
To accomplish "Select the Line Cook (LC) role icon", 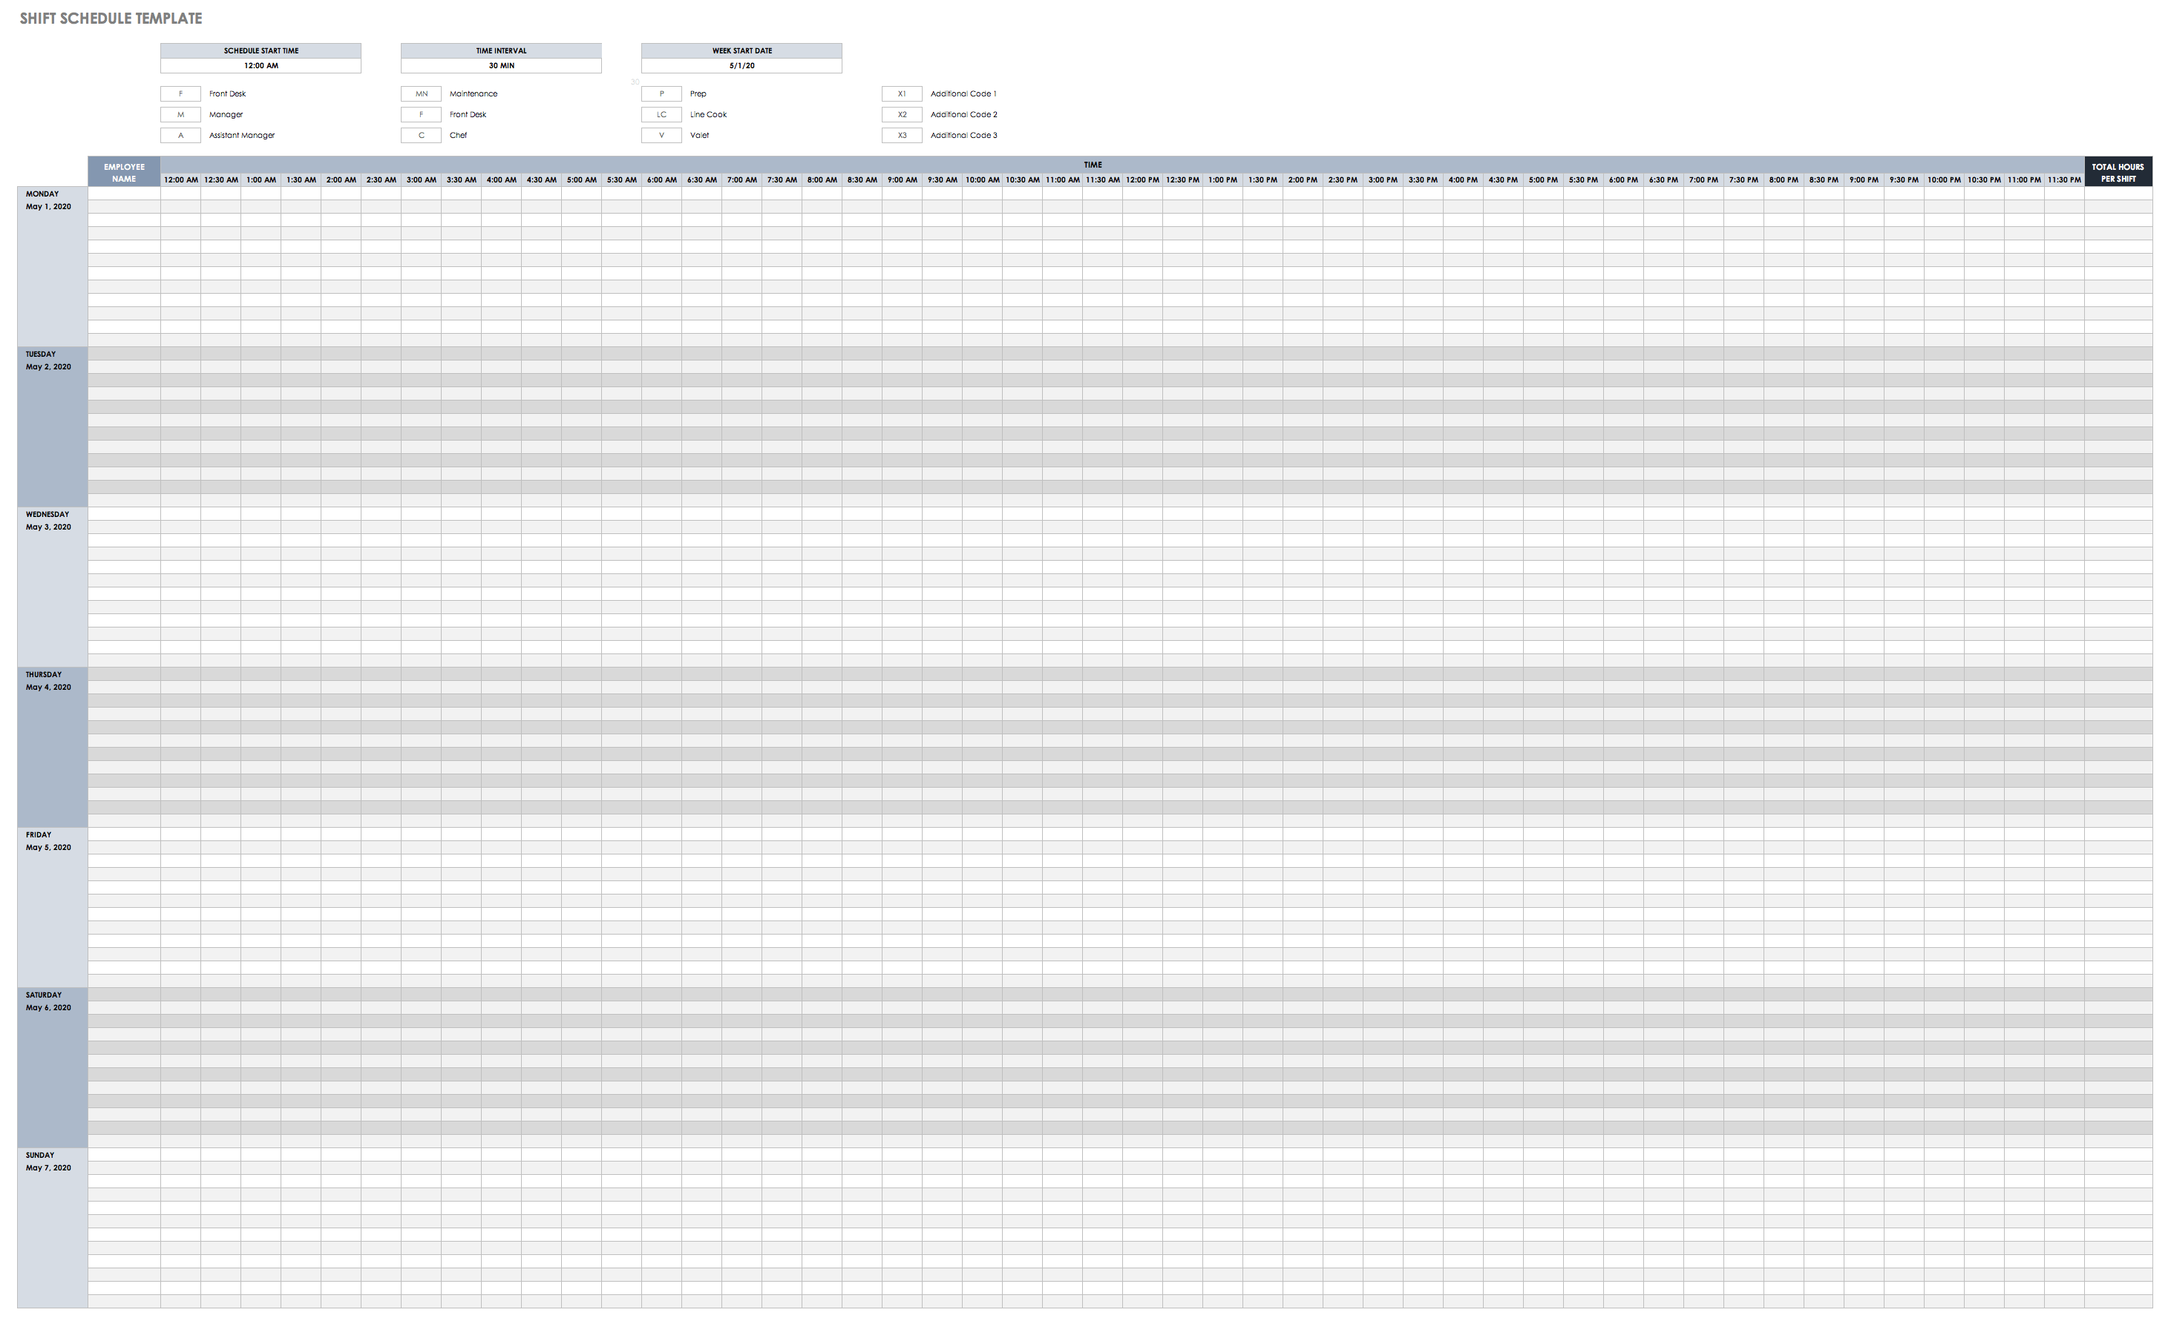I will coord(662,113).
